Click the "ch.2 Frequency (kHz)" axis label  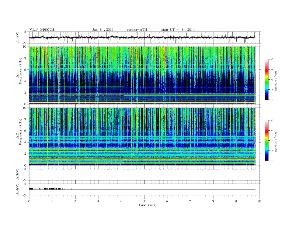coord(19,132)
